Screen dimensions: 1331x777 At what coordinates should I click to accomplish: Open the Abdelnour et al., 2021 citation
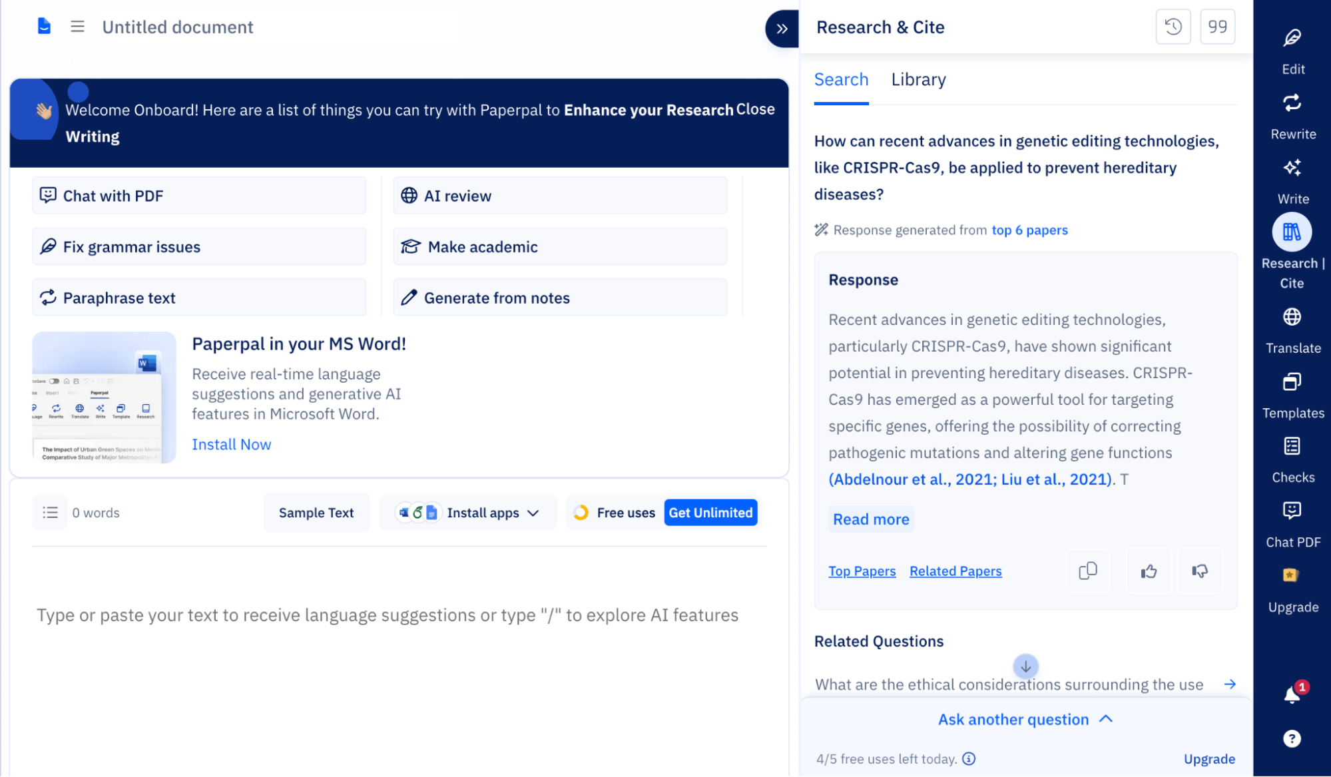point(912,479)
